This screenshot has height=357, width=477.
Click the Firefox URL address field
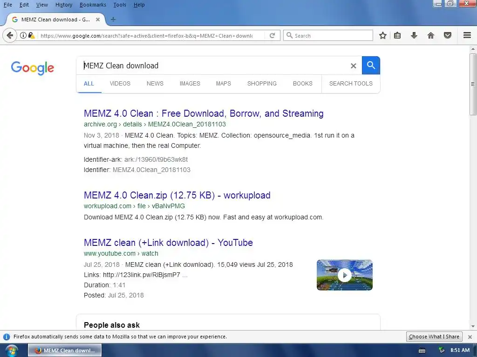(146, 35)
